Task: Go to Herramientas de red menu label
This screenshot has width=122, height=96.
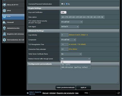Action: tap(15, 40)
